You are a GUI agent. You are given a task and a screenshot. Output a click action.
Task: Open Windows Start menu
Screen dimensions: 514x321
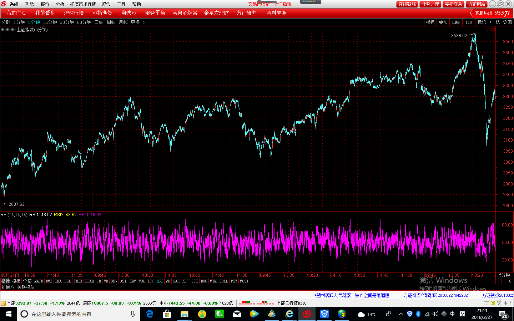point(9,314)
